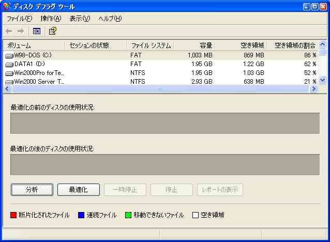Click volume list scroll up arrow

point(322,44)
